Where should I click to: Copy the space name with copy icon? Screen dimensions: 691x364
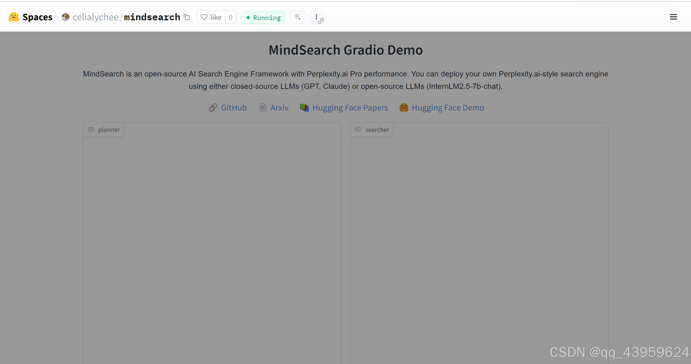pyautogui.click(x=187, y=17)
